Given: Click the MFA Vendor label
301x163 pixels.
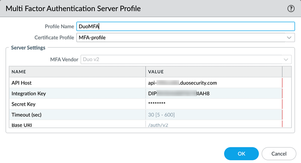Looking at the screenshot, I should tap(64, 60).
